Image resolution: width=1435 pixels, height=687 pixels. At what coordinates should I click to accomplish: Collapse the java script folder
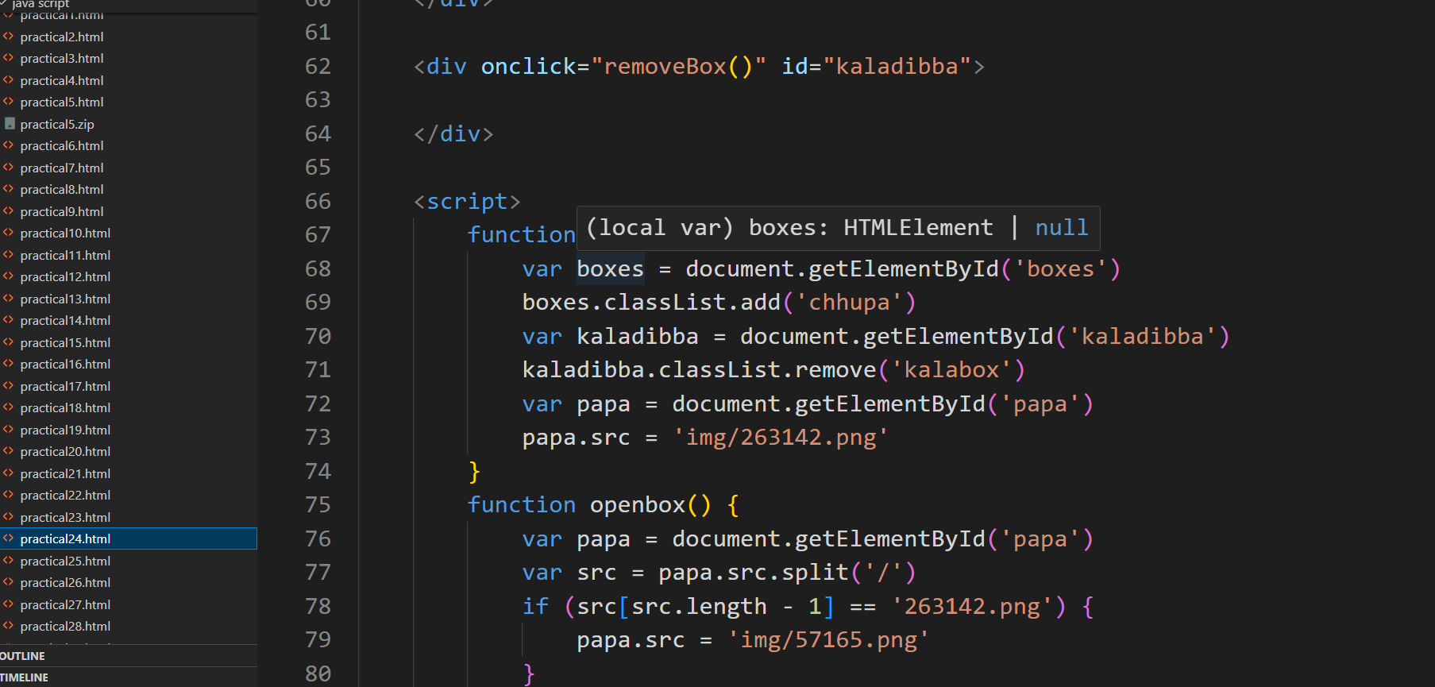(x=40, y=4)
